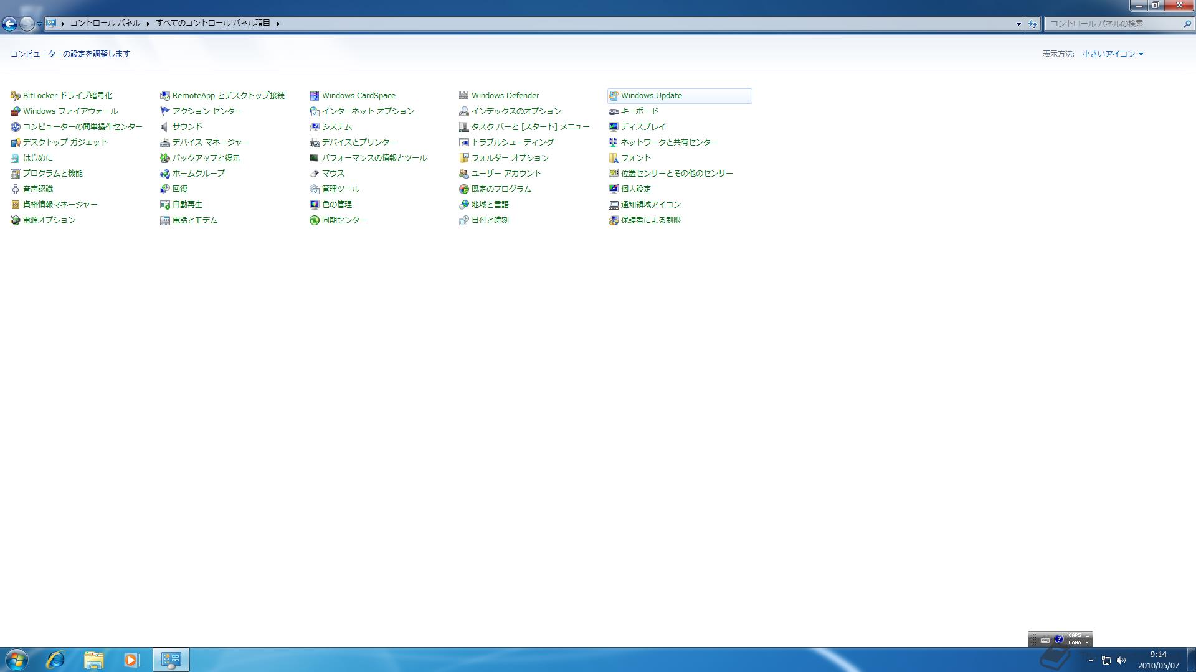The width and height of the screenshot is (1196, 672).
Task: Open the Windows Start button
Action: tap(17, 660)
